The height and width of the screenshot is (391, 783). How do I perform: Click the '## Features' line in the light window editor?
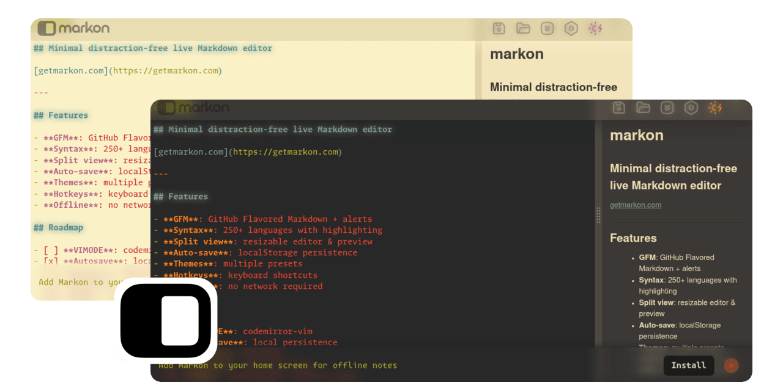pos(61,115)
